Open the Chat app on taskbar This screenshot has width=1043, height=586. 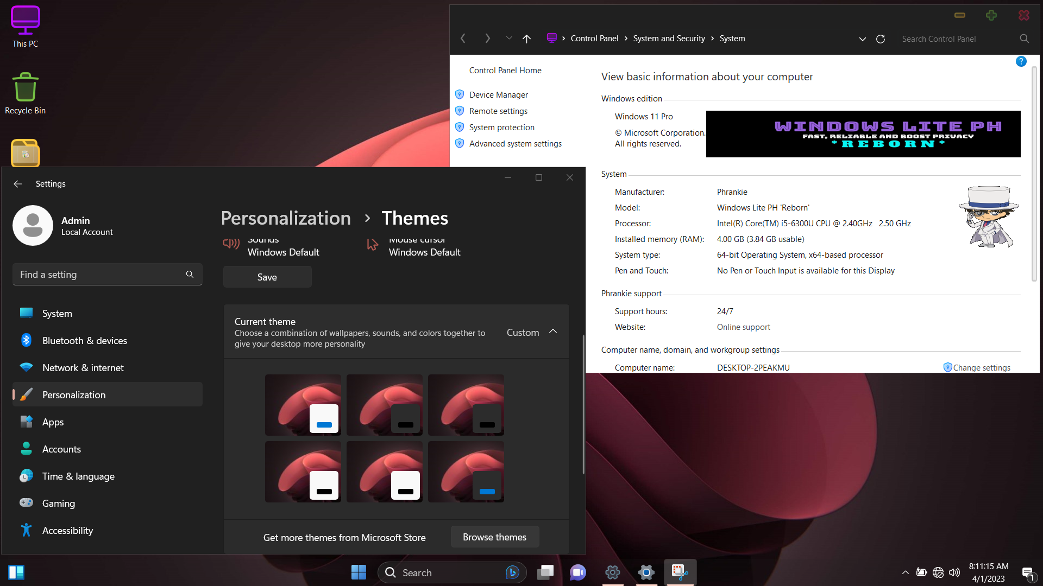click(x=578, y=572)
